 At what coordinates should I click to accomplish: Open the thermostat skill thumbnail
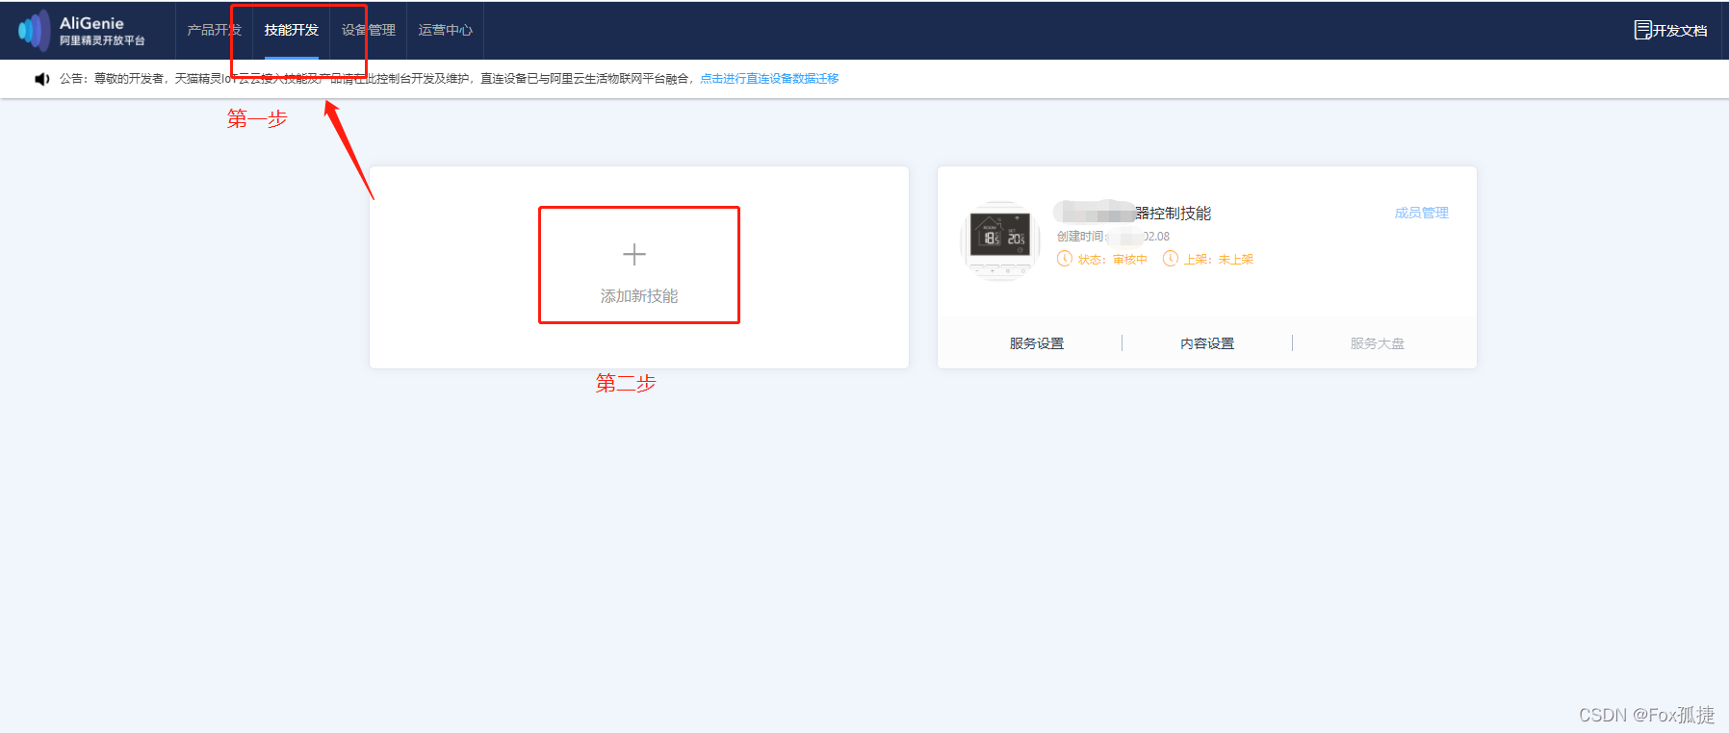(x=1000, y=240)
